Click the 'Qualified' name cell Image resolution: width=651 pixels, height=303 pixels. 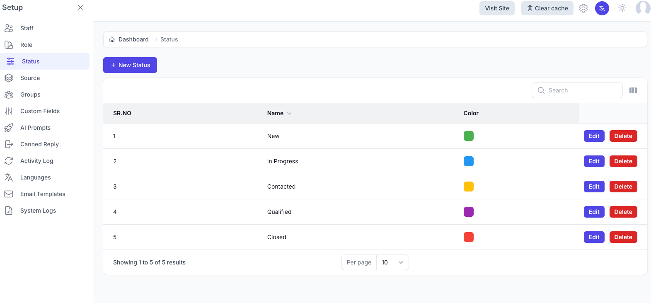(279, 212)
